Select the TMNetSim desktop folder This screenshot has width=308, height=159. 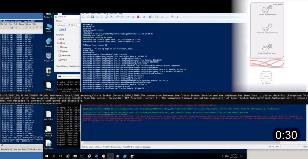pos(49,86)
